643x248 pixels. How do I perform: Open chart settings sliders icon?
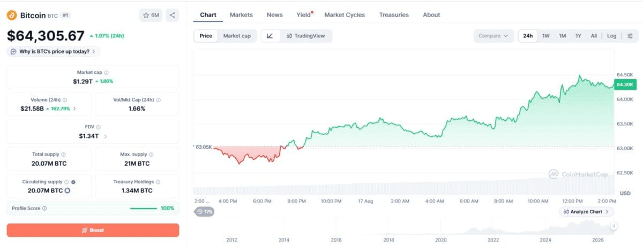click(630, 36)
